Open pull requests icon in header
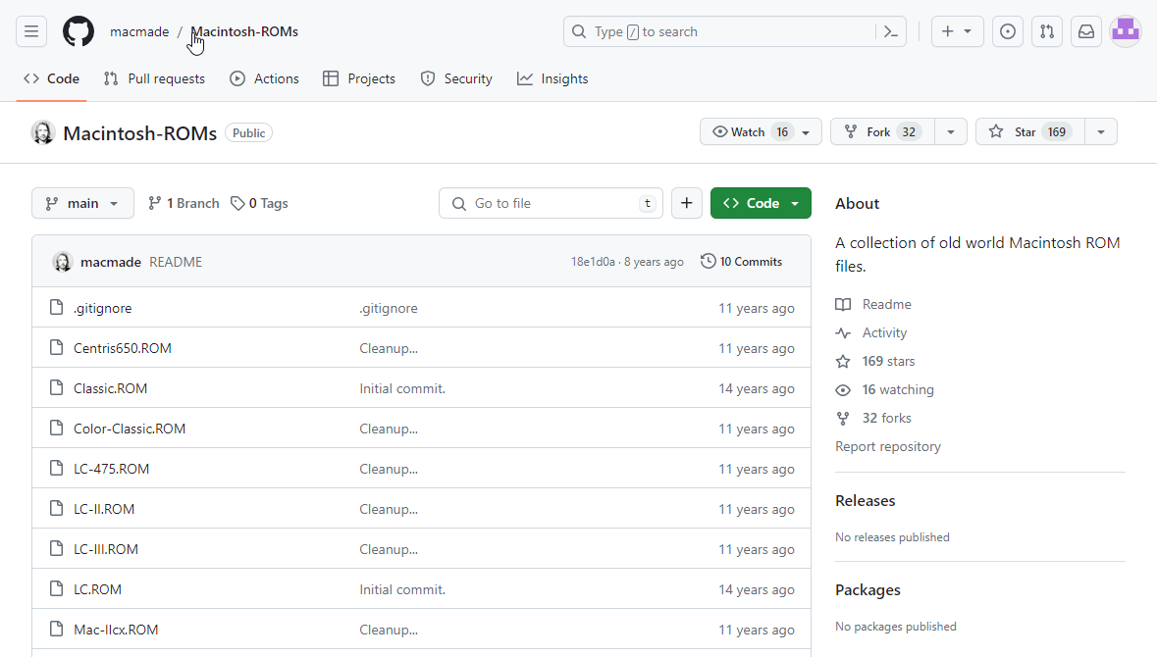 pos(1046,31)
